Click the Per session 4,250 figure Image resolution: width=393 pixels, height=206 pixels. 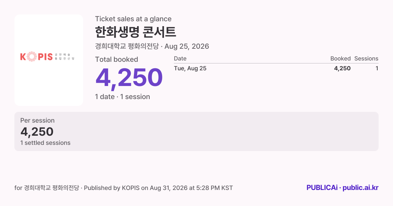(37, 131)
